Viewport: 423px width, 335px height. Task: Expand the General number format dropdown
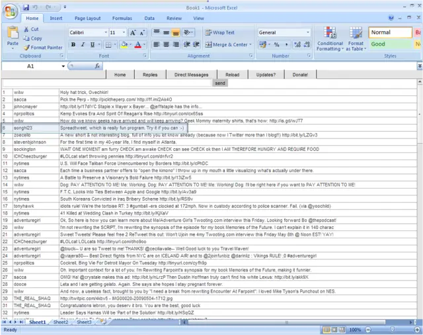coord(307,32)
